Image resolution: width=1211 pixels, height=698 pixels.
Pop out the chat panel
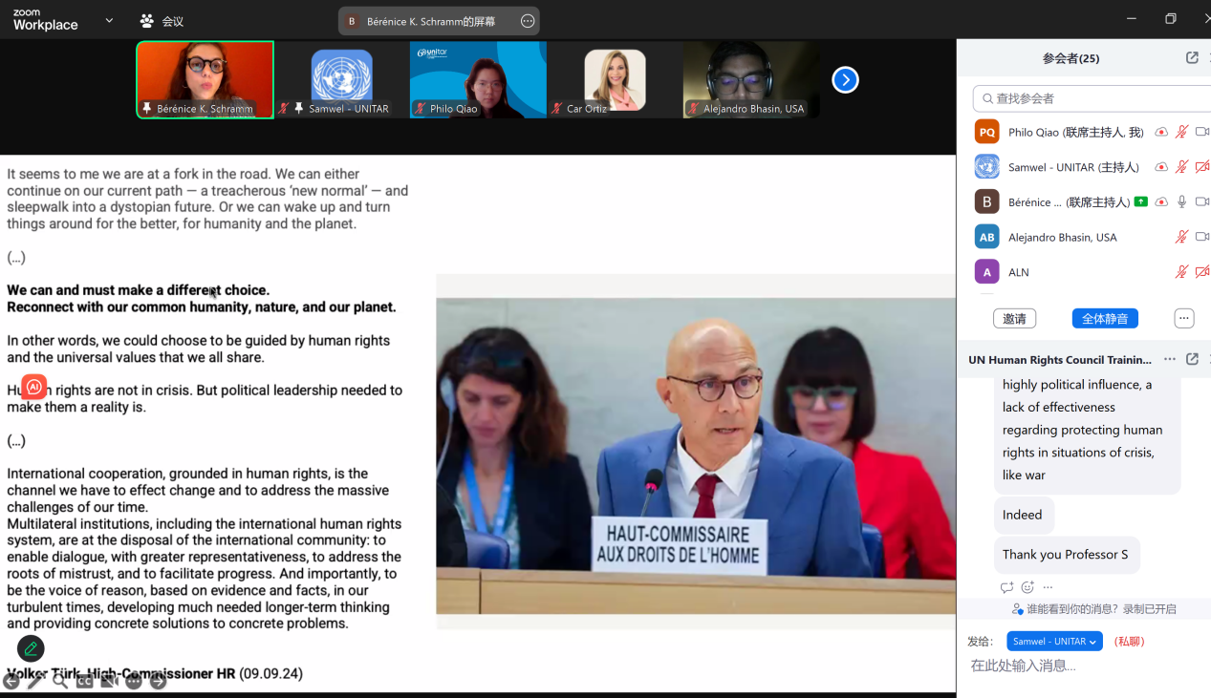click(x=1192, y=359)
